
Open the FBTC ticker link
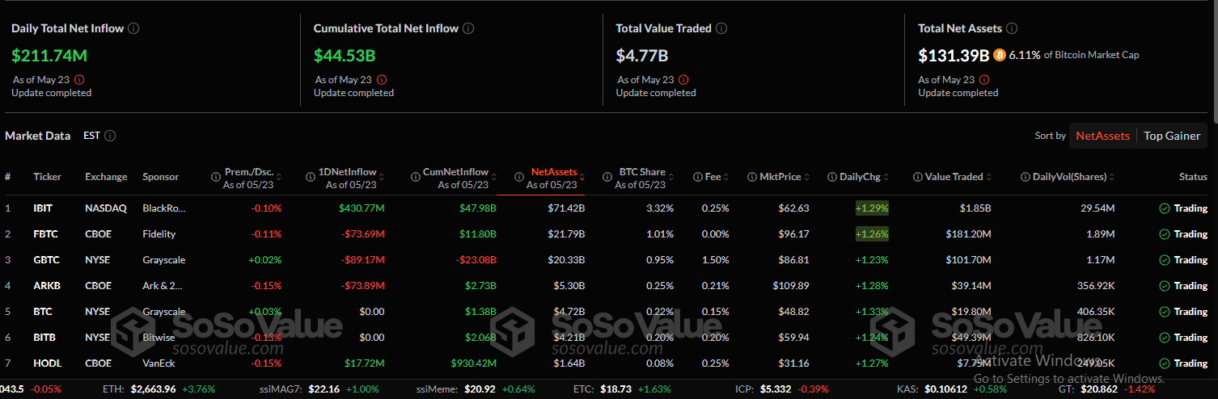click(x=44, y=234)
